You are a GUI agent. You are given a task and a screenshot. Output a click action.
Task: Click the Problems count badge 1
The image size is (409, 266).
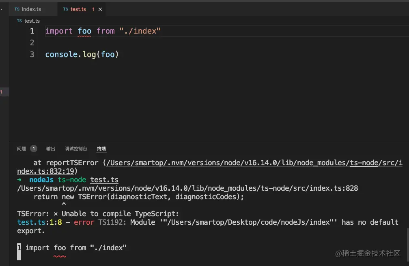tap(34, 149)
